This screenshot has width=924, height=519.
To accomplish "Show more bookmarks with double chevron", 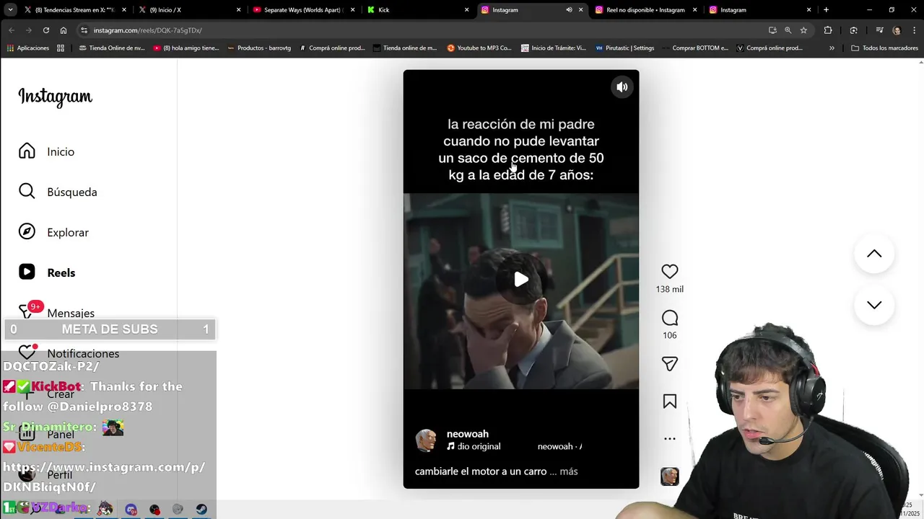I will (x=832, y=48).
